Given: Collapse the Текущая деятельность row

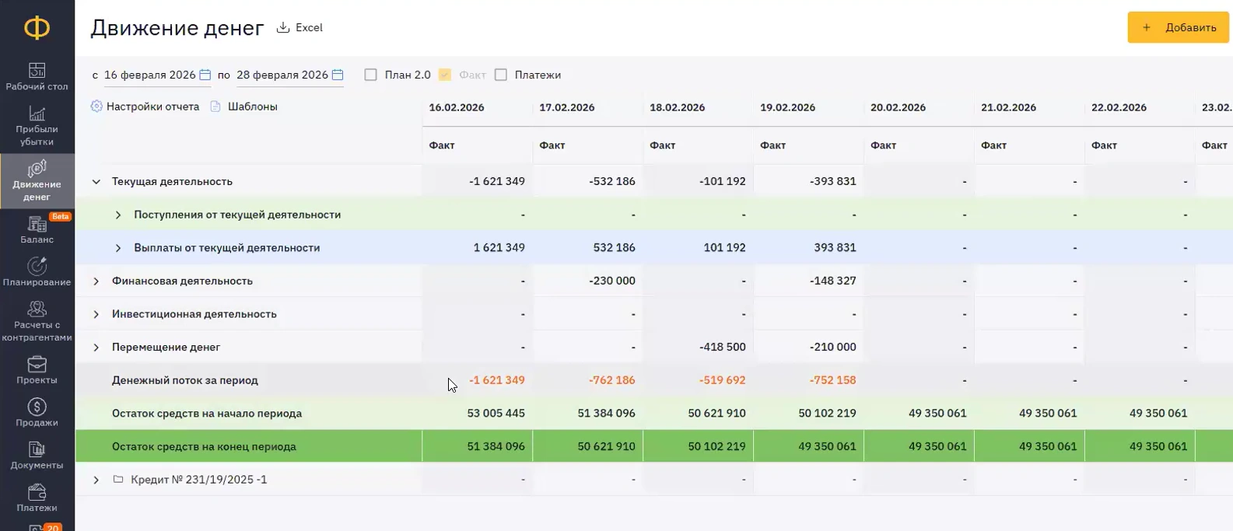Looking at the screenshot, I should coord(96,181).
